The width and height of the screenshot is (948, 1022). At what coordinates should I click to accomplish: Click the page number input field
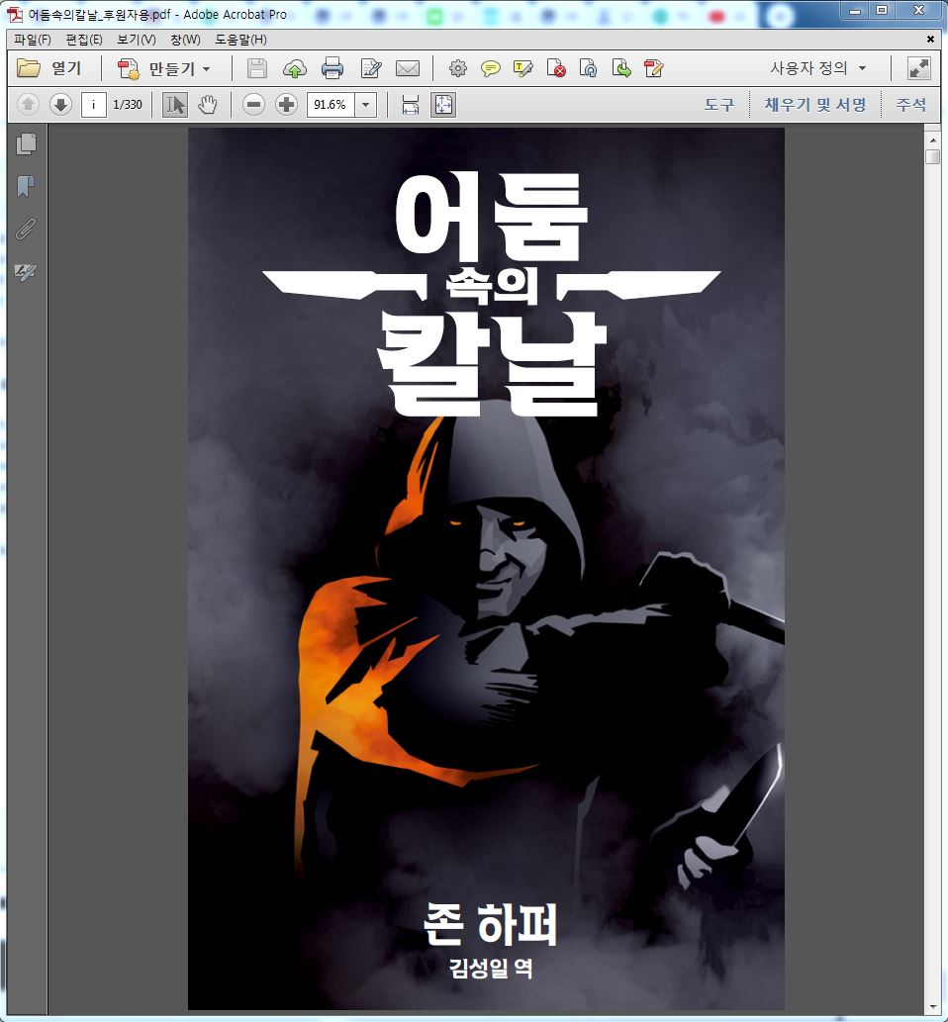[x=94, y=105]
